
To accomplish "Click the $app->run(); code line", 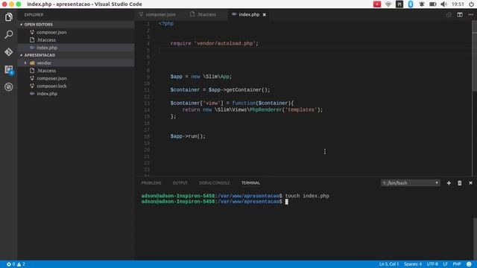I will coord(188,136).
